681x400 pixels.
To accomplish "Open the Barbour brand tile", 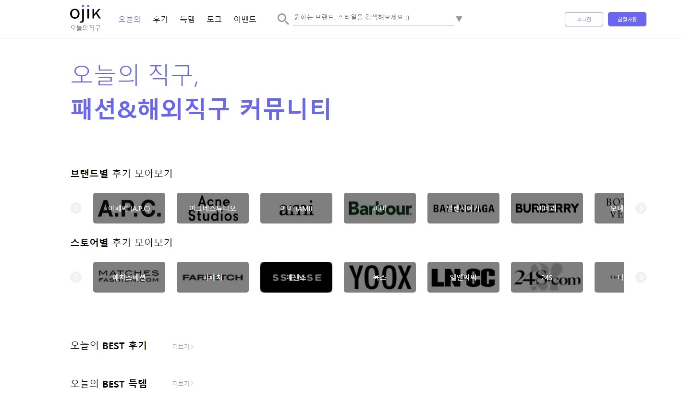I will 380,208.
